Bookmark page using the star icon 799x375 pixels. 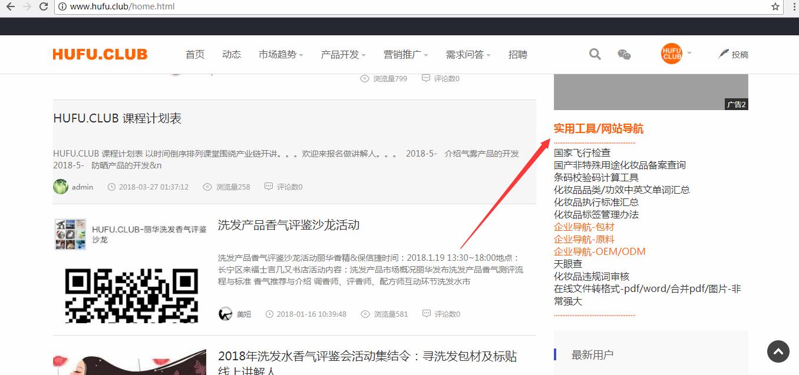[x=775, y=6]
